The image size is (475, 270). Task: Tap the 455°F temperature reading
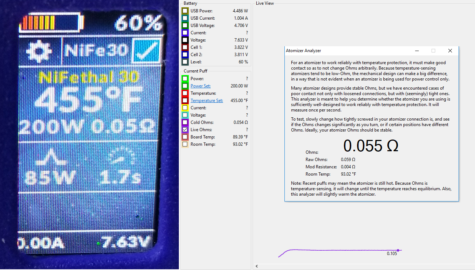point(89,99)
